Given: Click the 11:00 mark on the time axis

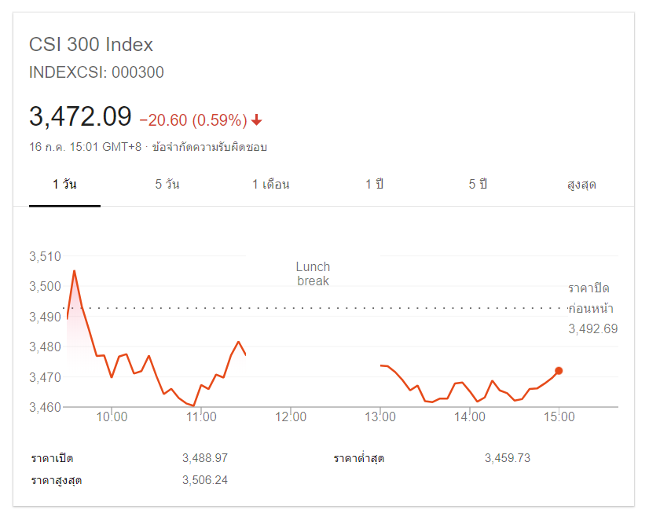Looking at the screenshot, I should tap(202, 417).
